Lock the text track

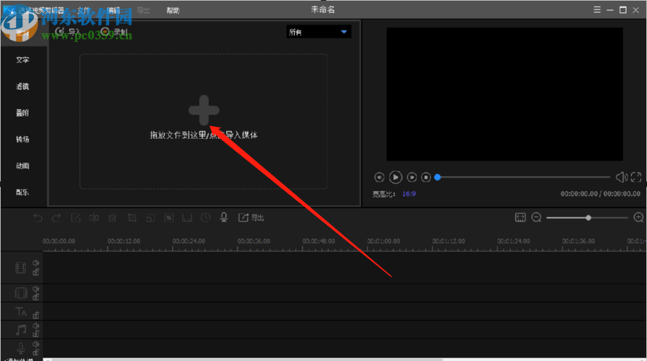coord(36,315)
